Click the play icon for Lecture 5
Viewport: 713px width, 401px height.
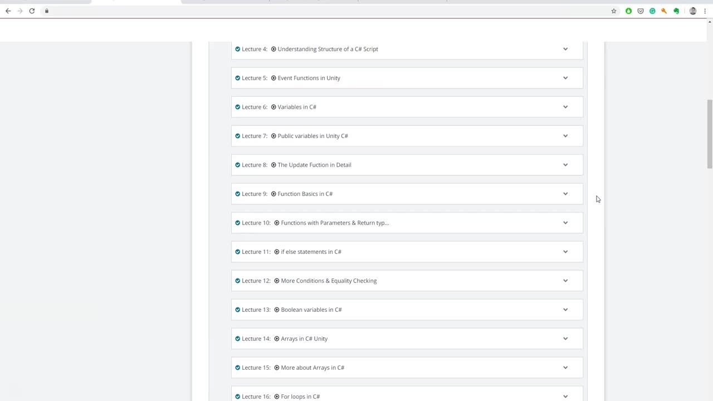click(274, 78)
